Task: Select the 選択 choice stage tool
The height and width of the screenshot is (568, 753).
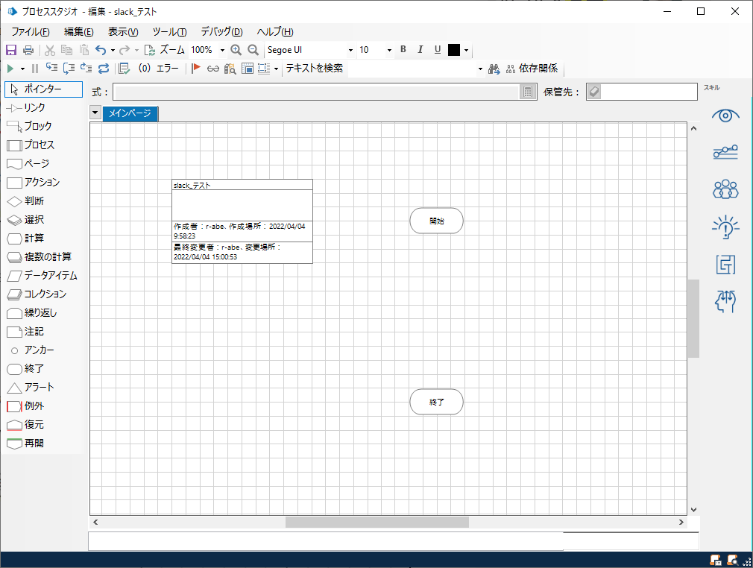Action: coord(44,219)
